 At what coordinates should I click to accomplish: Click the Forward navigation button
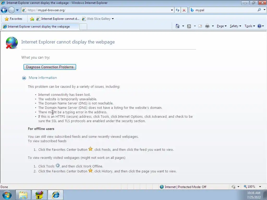[x=11, y=10]
